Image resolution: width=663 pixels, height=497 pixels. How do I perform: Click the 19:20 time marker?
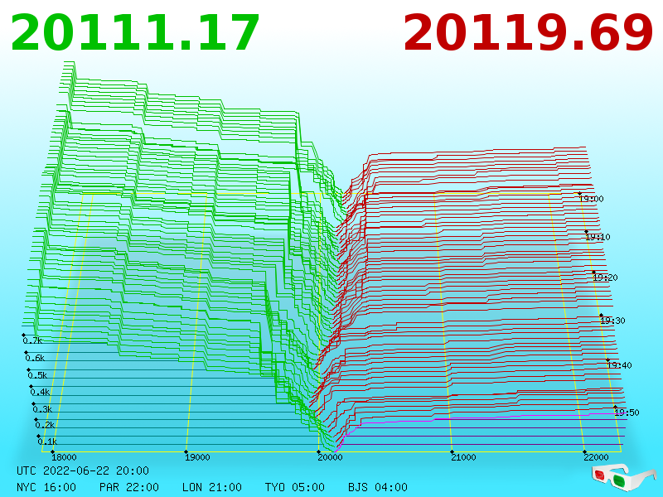point(606,277)
